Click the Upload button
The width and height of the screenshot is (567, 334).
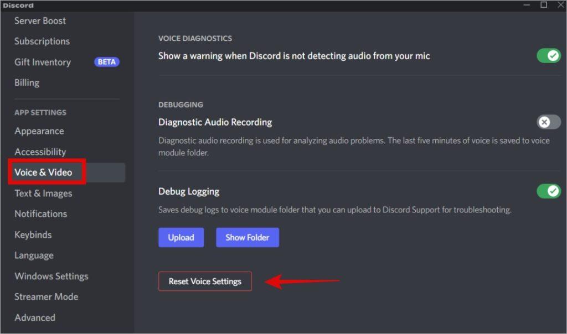(x=181, y=238)
